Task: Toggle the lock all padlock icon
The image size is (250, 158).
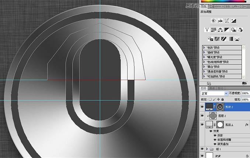Action: pos(222,99)
